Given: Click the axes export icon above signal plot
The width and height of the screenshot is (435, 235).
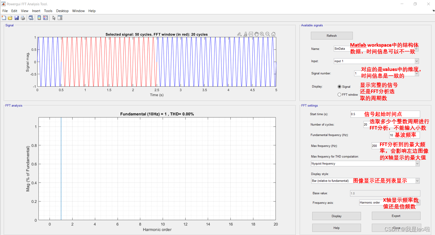Looking at the screenshot, I should [239, 34].
